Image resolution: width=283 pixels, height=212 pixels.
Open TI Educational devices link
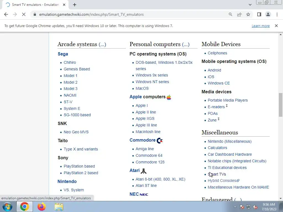tap(227, 168)
